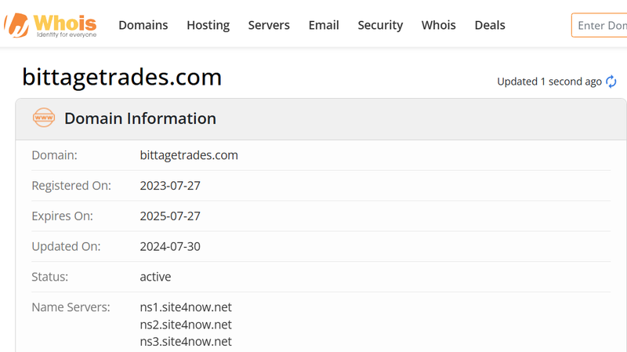Image resolution: width=627 pixels, height=352 pixels.
Task: Click the Domain: label
Action: 54,155
